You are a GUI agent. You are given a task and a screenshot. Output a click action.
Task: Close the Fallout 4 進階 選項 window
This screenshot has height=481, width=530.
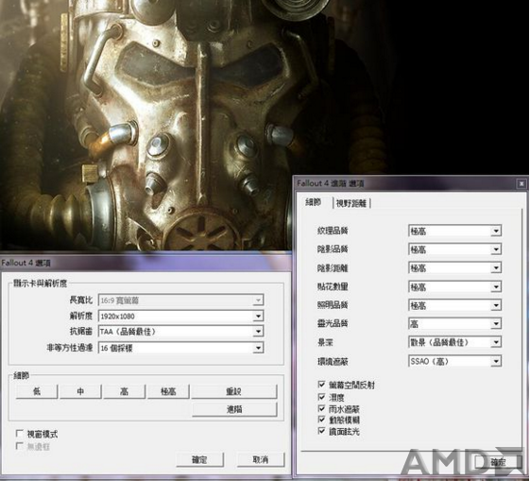tap(521, 184)
